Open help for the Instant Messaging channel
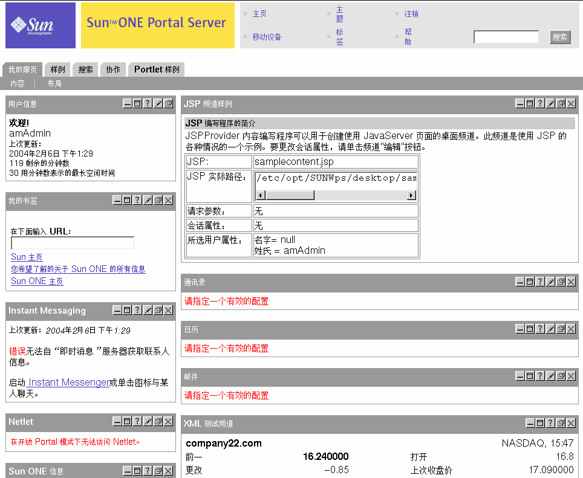 point(137,310)
